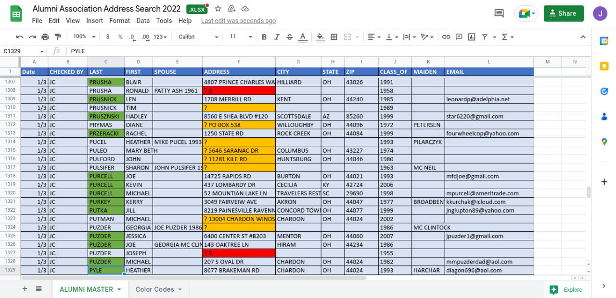Check the cloud document status icon
The image size is (616, 298).
245,9
